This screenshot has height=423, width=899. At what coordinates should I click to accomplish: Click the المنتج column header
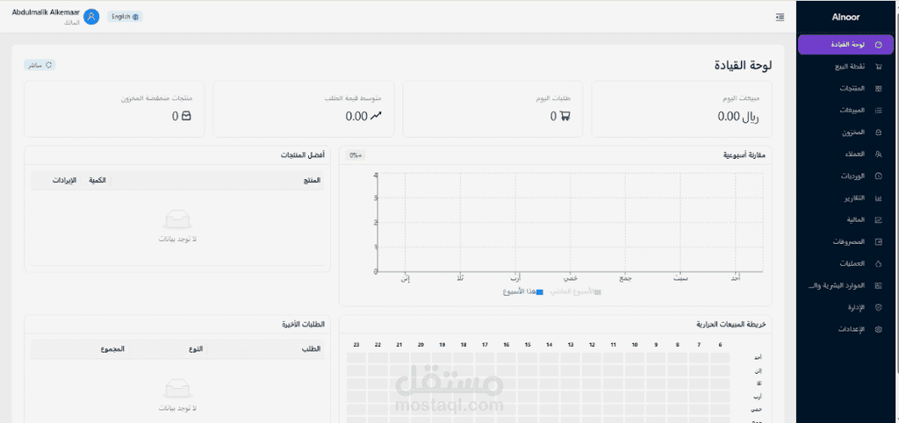[x=312, y=180]
